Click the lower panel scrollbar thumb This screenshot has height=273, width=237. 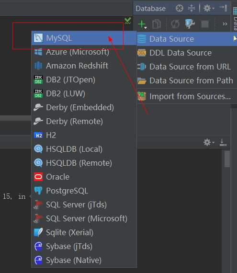coord(227,159)
